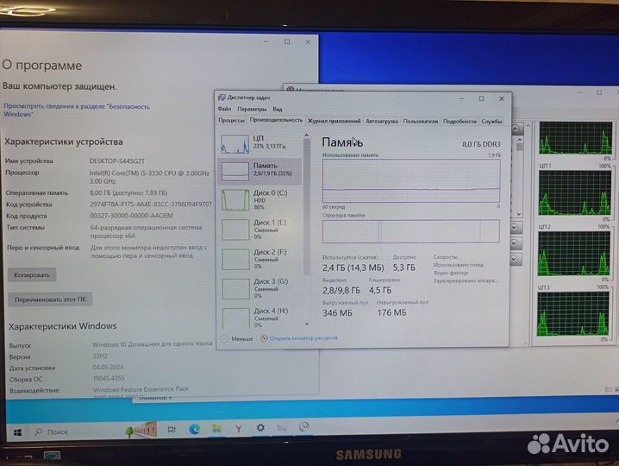
Task: Open the Файл menu in Task Manager
Action: [225, 109]
